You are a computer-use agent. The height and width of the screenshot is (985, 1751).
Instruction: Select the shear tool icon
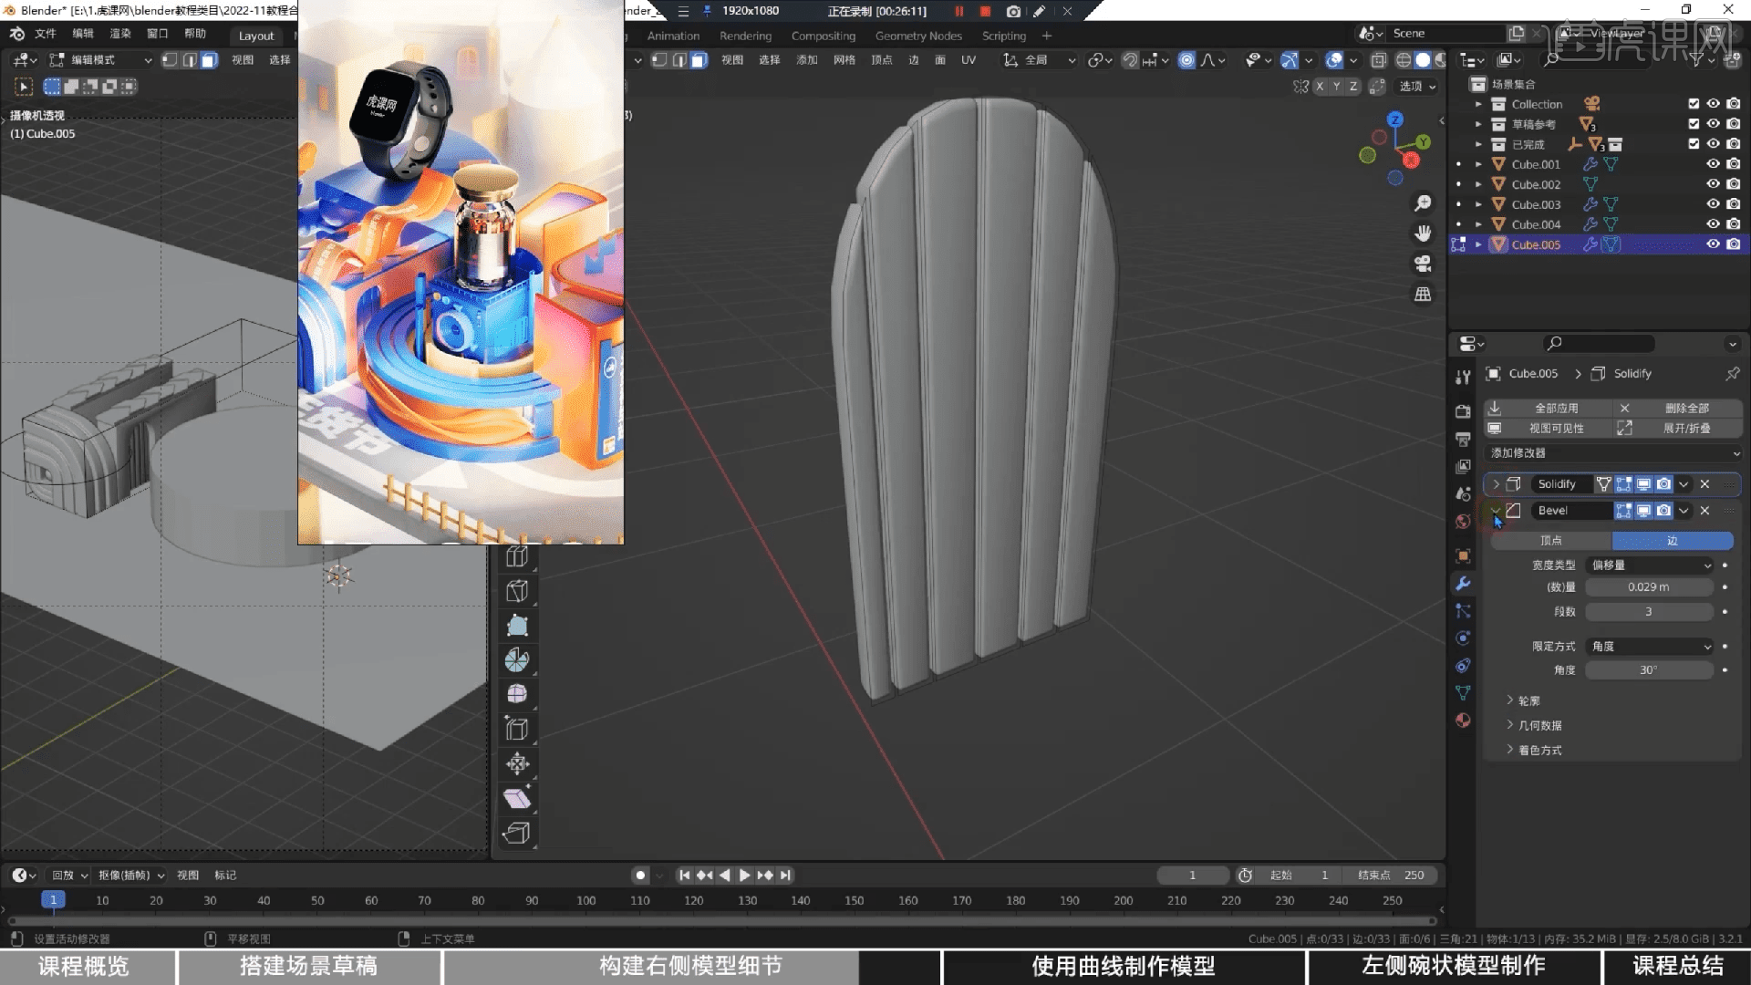coord(517,798)
